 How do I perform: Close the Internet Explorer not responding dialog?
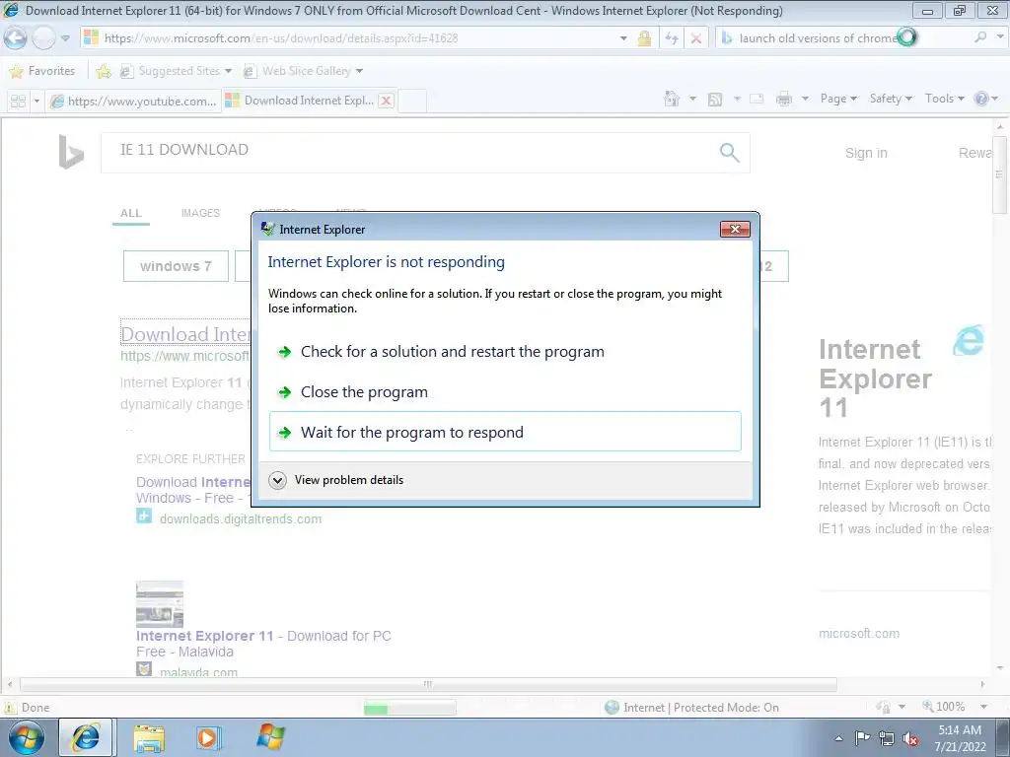click(735, 229)
